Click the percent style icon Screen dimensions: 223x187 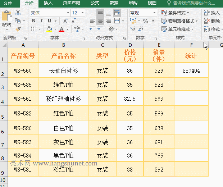pos(145,21)
